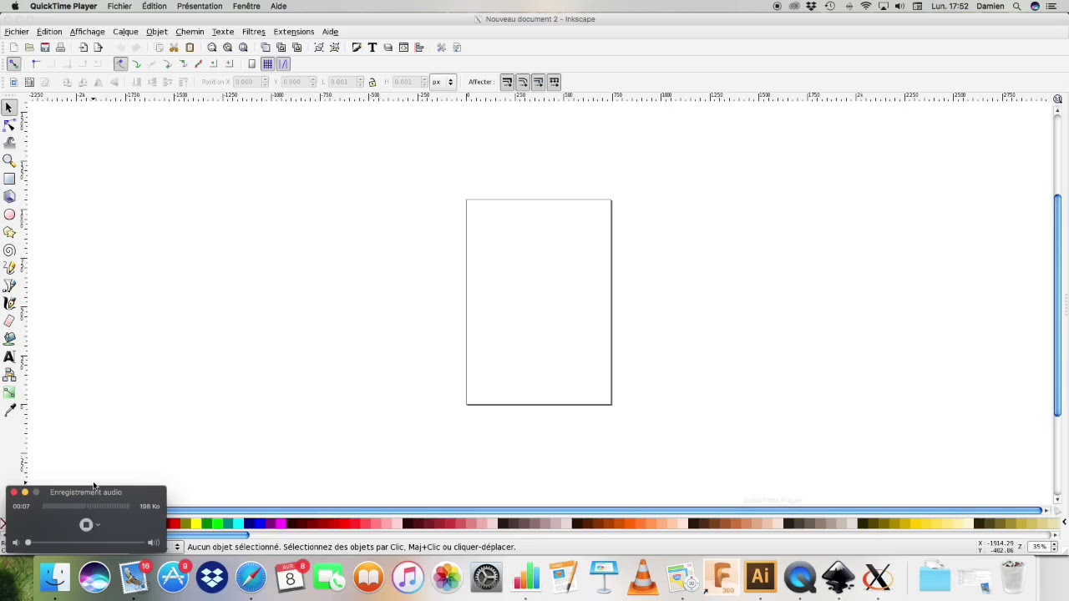Screen dimensions: 1069x601
Task: Stop the QuickTime audio recording
Action: [86, 525]
